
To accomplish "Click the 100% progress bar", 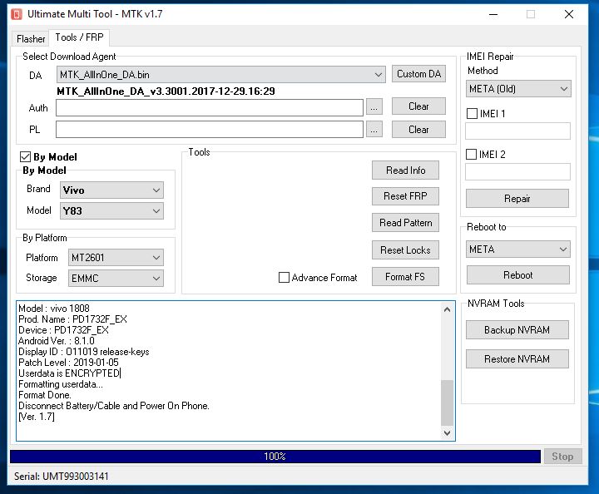I will coord(275,457).
